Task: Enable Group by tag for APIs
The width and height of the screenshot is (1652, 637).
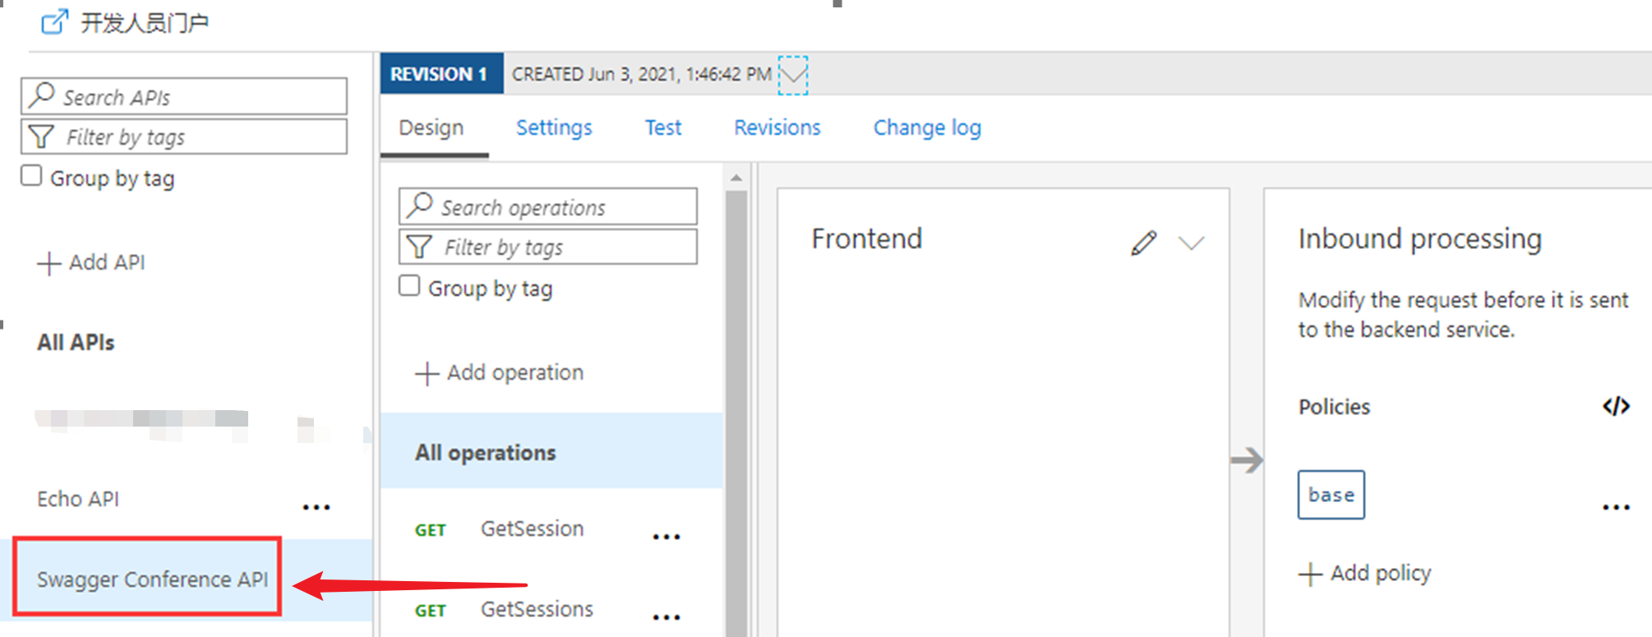Action: [x=31, y=176]
